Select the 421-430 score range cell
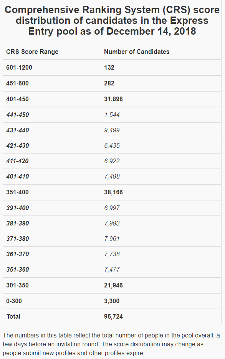This screenshot has height=359, width=225. [x=18, y=145]
